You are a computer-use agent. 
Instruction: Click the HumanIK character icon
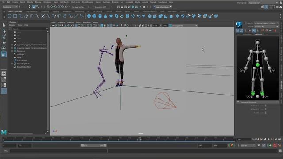239,25
